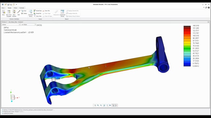Click the Clear Tags option

[46, 13]
